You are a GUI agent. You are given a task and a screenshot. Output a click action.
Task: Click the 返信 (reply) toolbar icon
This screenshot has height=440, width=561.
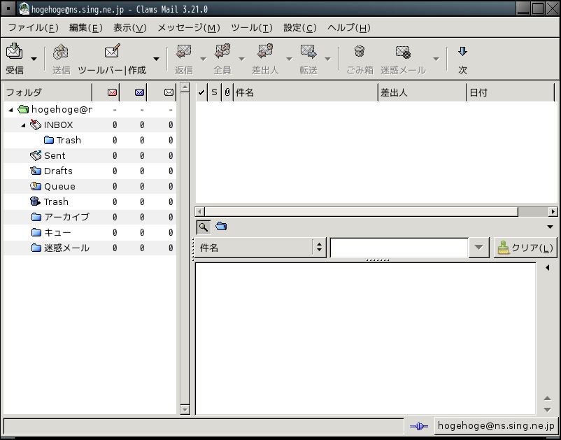click(184, 52)
